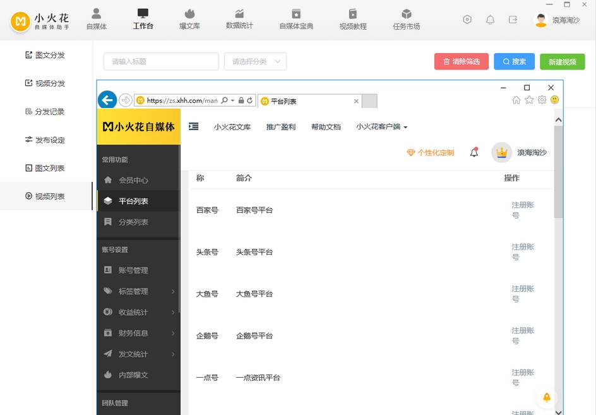Open the address bar search dropdown arrow
This screenshot has height=415, width=596.
pyautogui.click(x=232, y=100)
